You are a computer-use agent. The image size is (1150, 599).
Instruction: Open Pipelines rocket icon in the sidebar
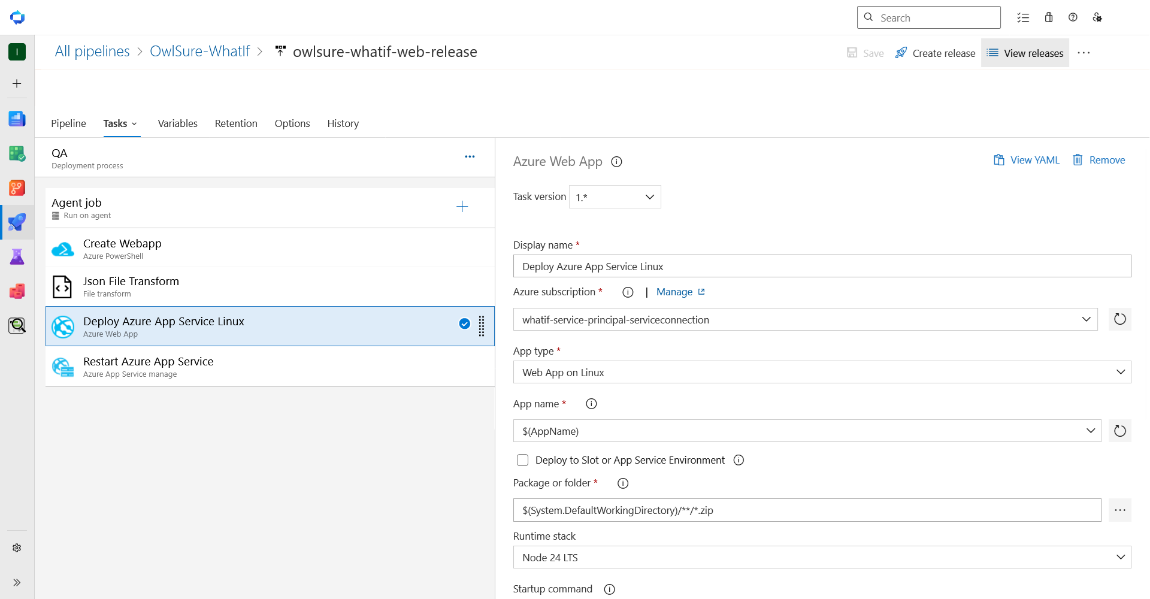click(x=17, y=222)
